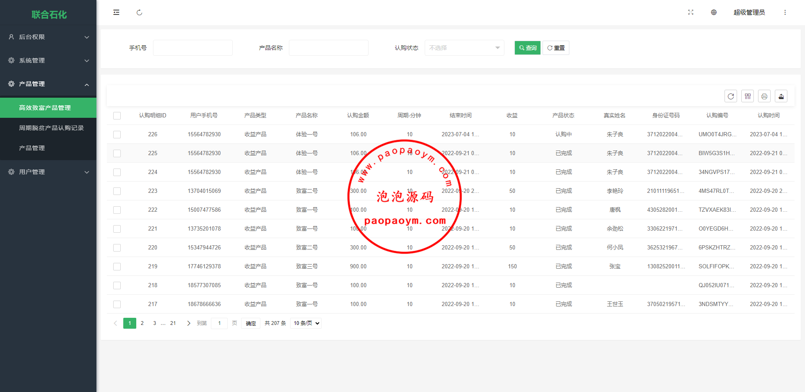Open the vertical three-dot more menu
The width and height of the screenshot is (805, 392).
[785, 13]
